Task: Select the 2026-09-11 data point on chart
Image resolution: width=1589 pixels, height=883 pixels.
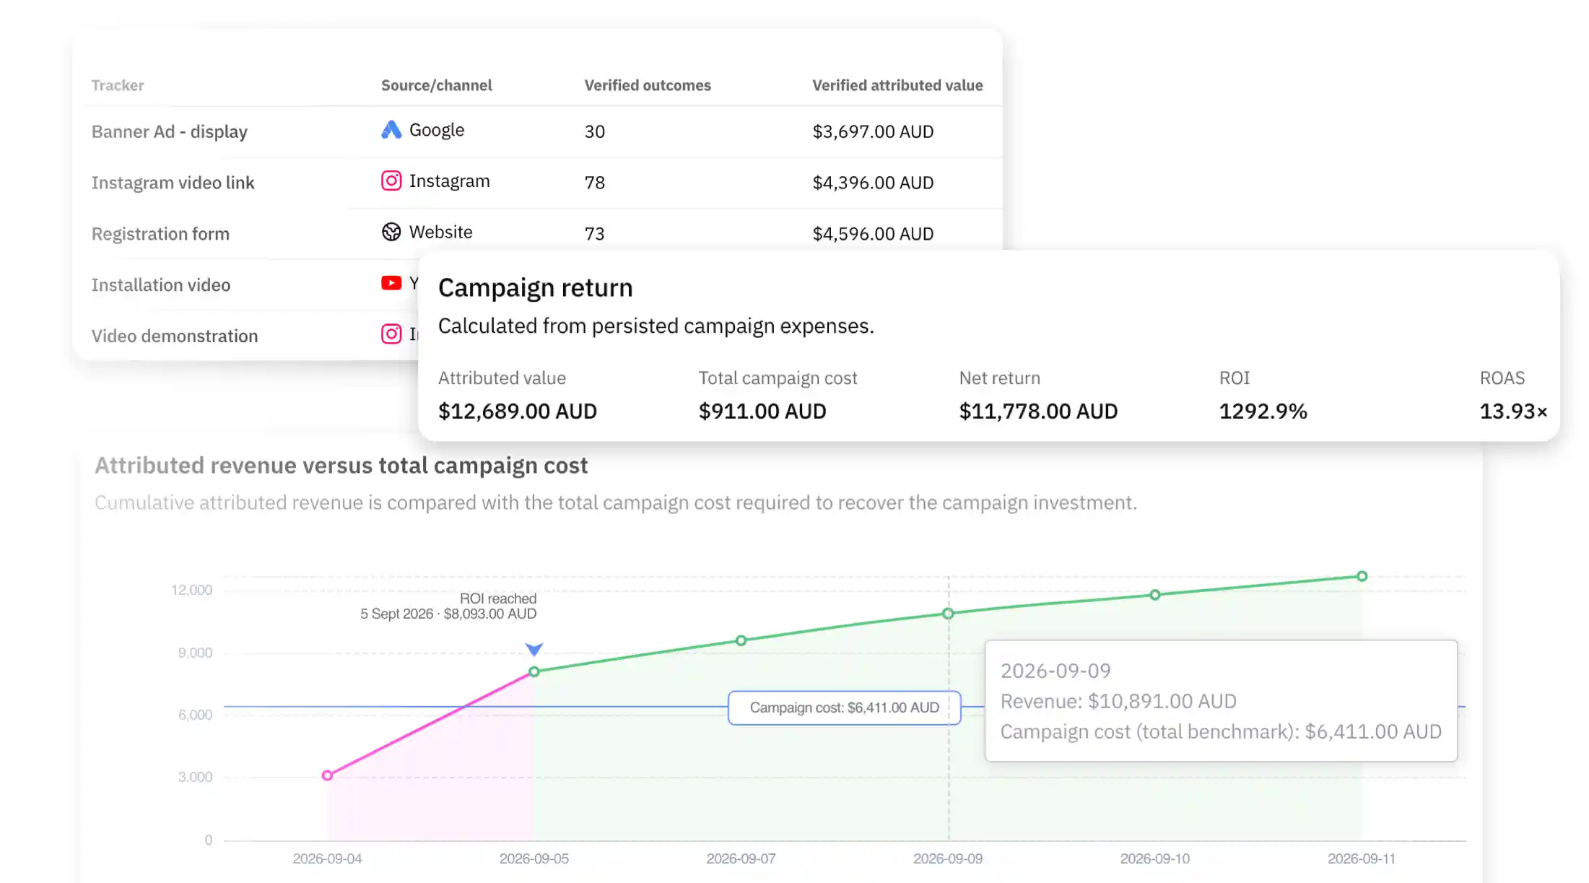Action: point(1362,576)
